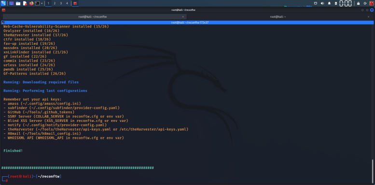Click the red Terminator icon in tray corner
The width and height of the screenshot is (375, 185).
pos(372,3)
